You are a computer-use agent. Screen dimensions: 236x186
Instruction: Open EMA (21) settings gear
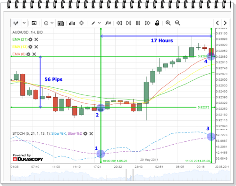(x=30, y=39)
